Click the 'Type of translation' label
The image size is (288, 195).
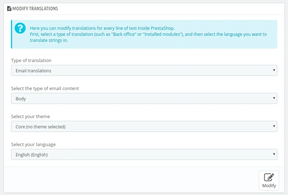[x=31, y=60]
